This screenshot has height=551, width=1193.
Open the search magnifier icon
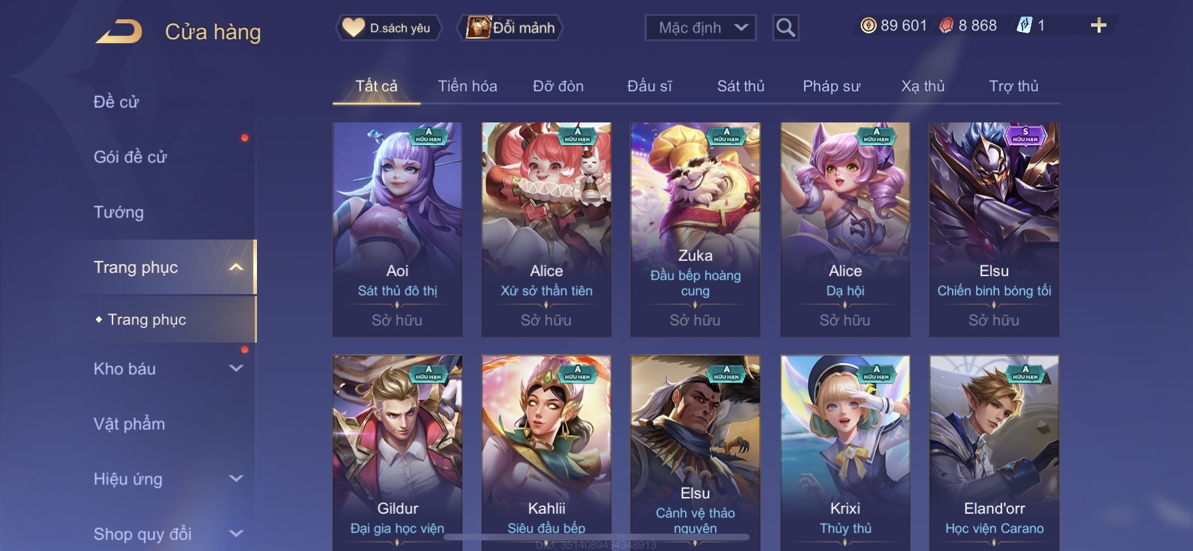click(786, 28)
